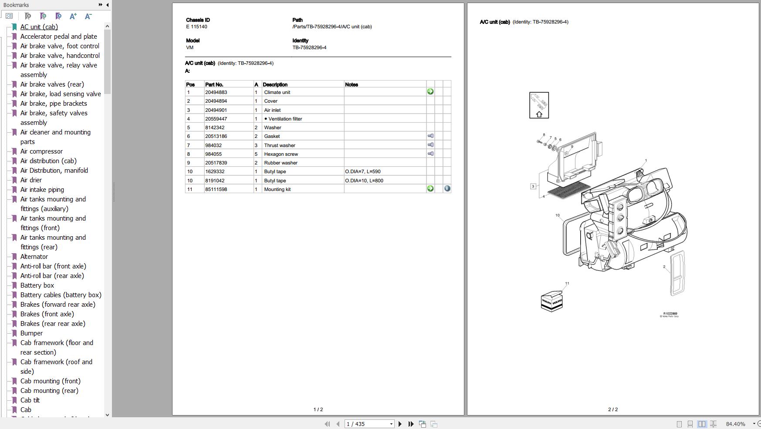Go to Air brake valves (rear) bookmark
The image size is (761, 429).
[x=52, y=84]
